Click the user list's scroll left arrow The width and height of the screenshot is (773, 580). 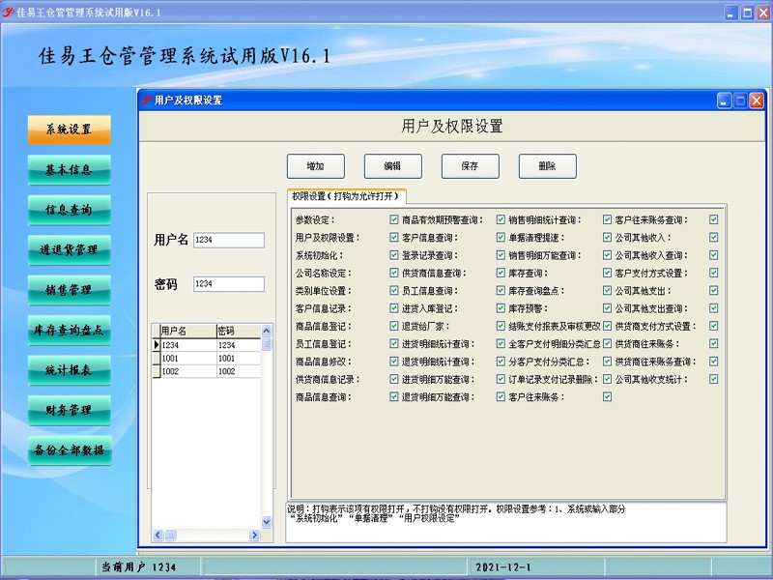pyautogui.click(x=158, y=535)
